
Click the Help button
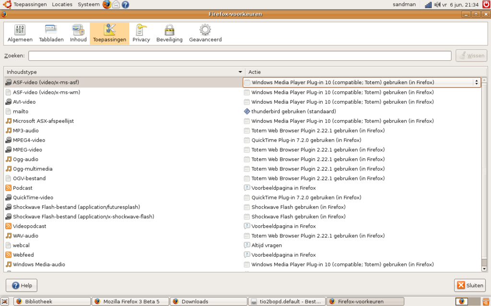click(x=22, y=285)
